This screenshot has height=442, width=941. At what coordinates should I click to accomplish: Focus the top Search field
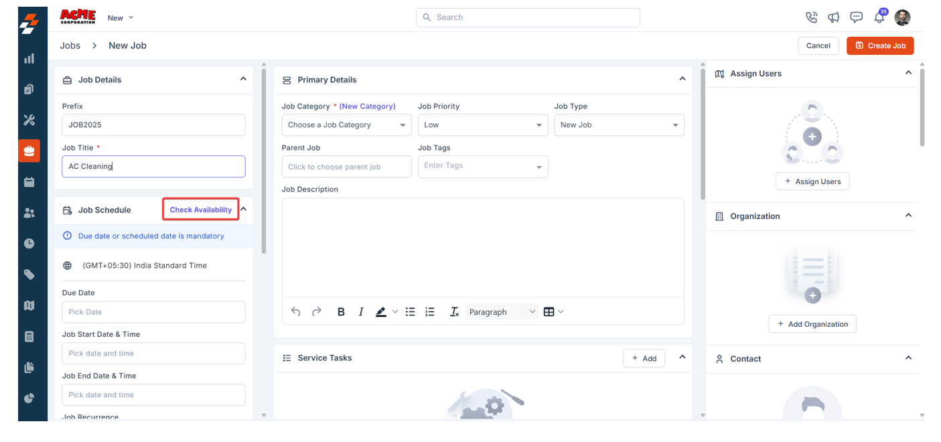[x=528, y=17]
